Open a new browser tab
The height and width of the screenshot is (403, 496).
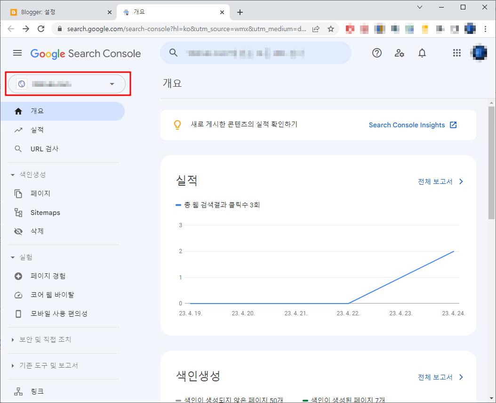click(240, 12)
